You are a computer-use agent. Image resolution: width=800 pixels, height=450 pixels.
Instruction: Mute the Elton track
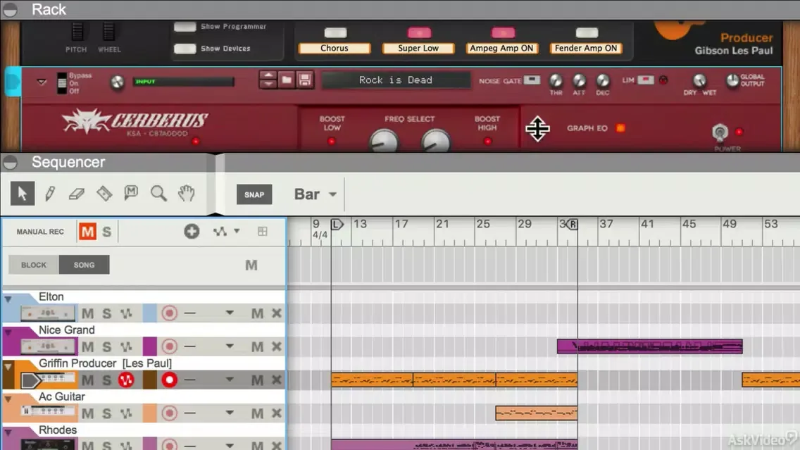88,313
